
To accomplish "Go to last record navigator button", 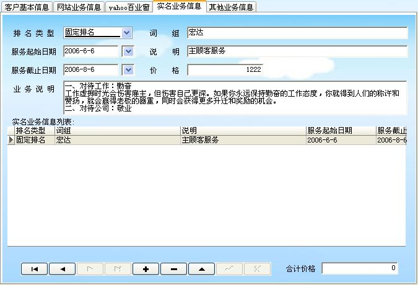I will click(x=118, y=269).
